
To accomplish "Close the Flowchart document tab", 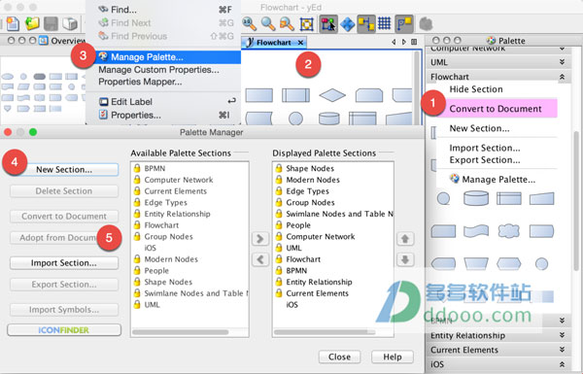I will pyautogui.click(x=300, y=43).
